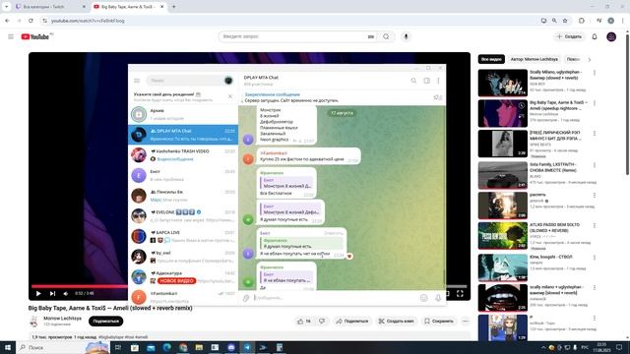
Task: Like the video with thumbs up
Action: click(304, 322)
